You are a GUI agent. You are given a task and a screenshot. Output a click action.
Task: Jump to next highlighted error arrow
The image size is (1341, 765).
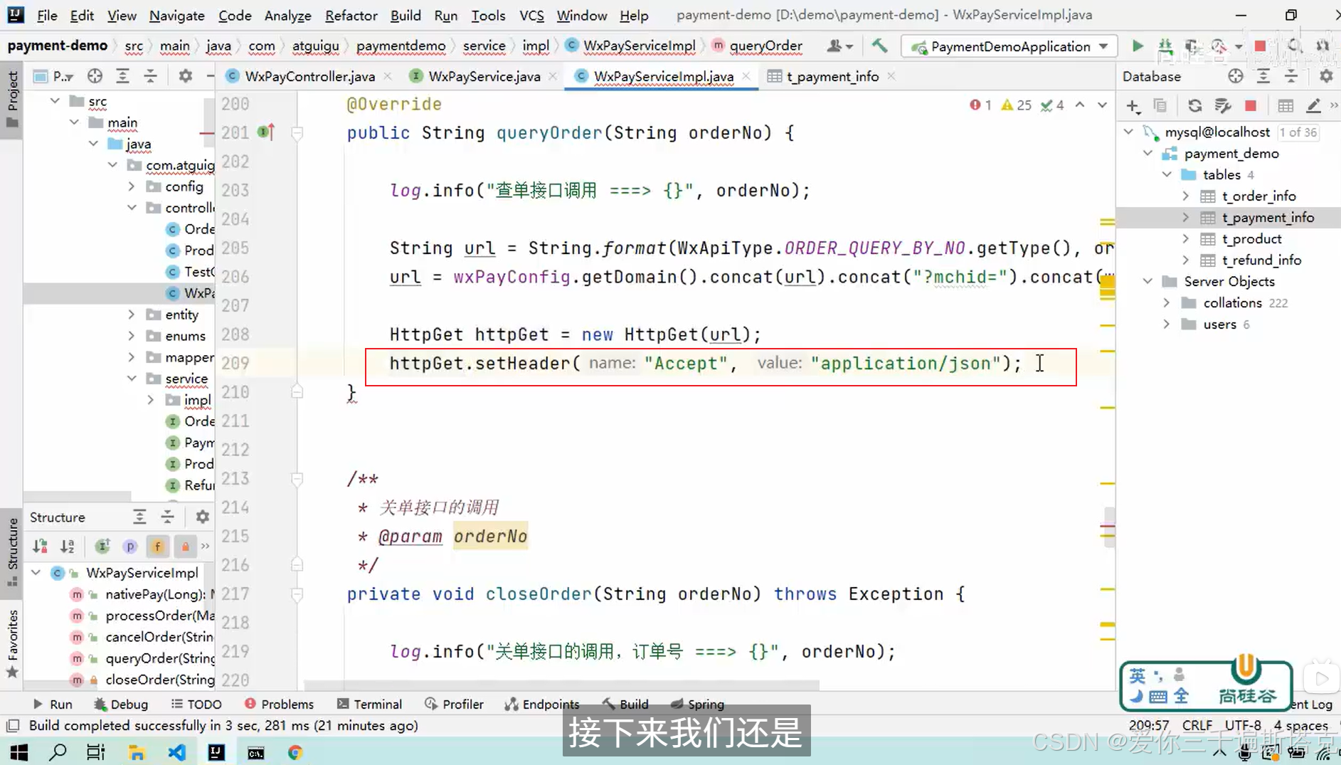coord(1102,105)
